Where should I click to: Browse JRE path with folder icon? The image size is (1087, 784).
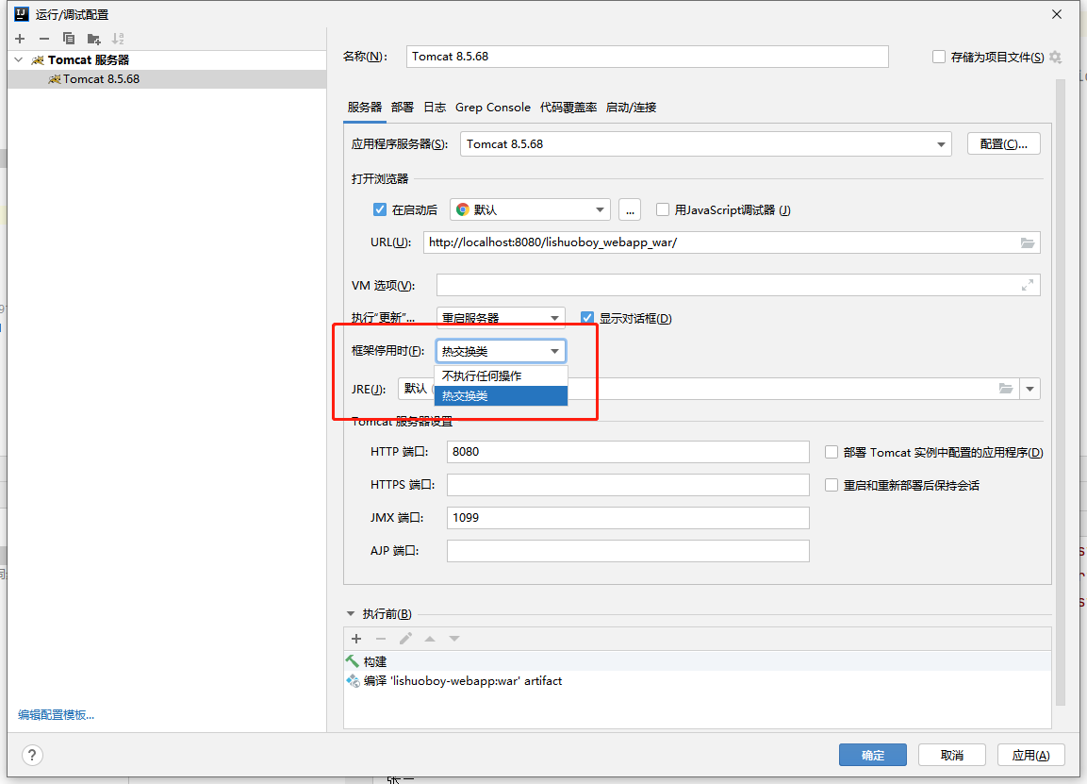1006,389
